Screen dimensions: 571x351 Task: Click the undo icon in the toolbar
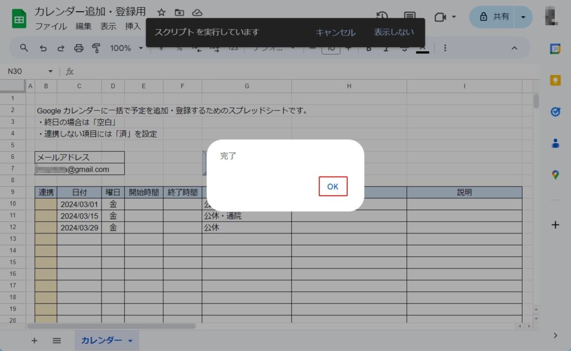click(43, 48)
